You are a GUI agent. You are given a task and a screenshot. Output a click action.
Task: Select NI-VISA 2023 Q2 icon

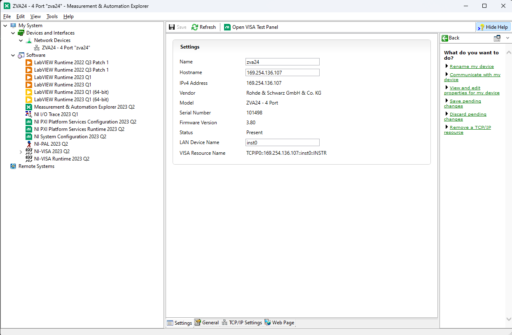click(x=29, y=151)
